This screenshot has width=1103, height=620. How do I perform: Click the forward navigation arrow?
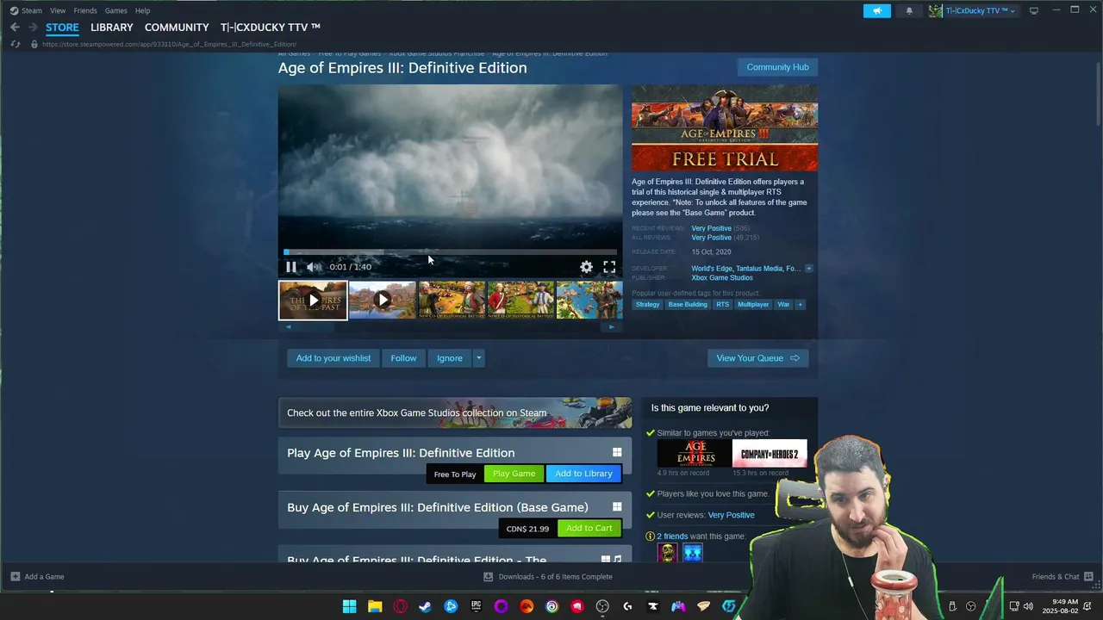coord(33,28)
